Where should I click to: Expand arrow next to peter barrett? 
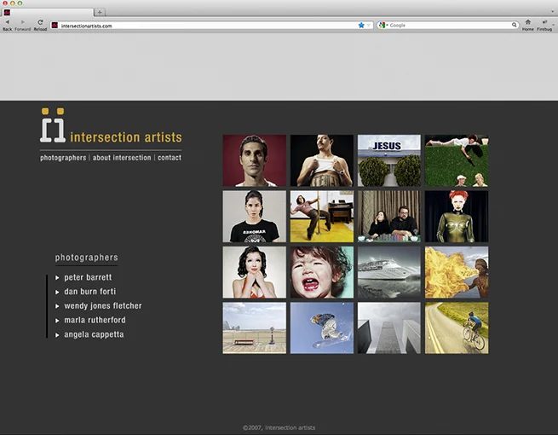pos(57,277)
